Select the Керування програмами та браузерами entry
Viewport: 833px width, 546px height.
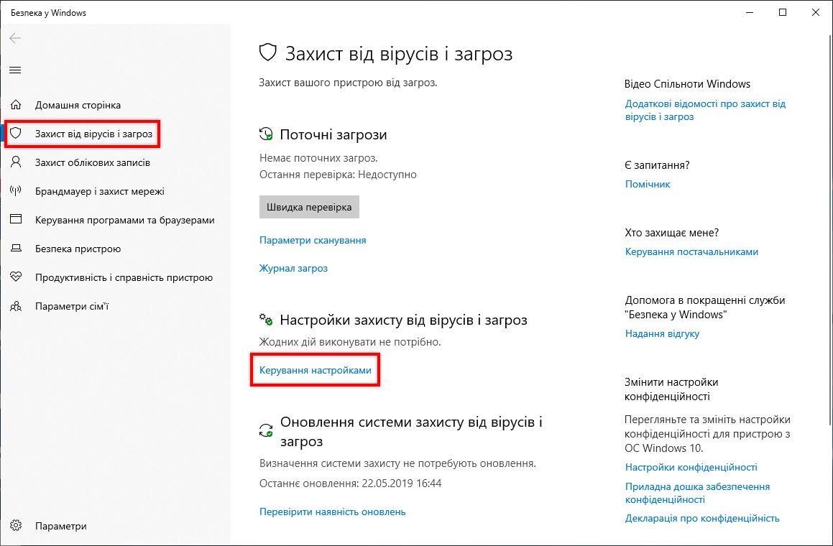tap(124, 220)
